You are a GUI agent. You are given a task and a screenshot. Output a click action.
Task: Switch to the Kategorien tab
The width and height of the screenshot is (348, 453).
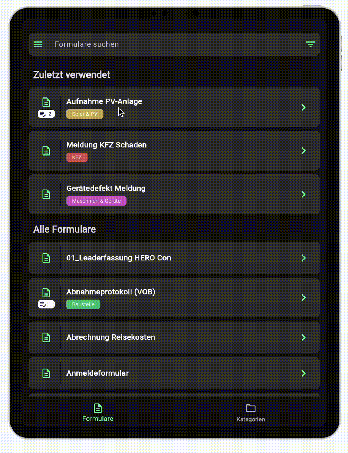pyautogui.click(x=251, y=413)
